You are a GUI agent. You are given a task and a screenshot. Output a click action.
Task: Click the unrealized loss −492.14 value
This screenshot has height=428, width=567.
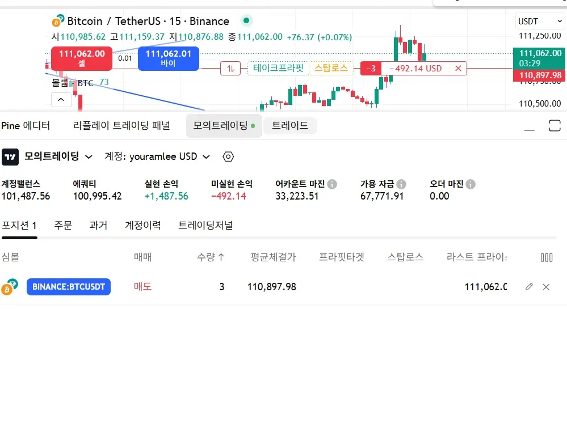[x=229, y=196]
